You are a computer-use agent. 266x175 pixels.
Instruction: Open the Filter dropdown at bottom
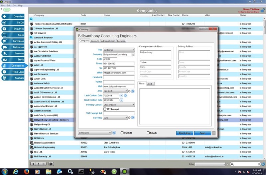click(210, 164)
